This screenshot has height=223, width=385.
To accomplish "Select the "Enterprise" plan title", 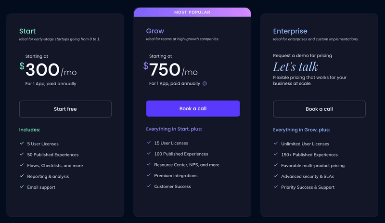I will pyautogui.click(x=290, y=31).
